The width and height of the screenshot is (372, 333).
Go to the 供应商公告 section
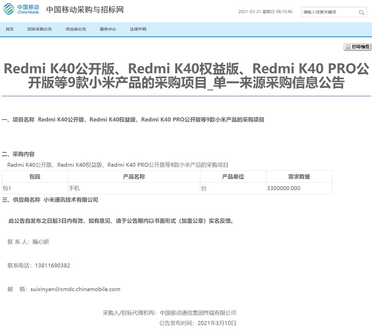click(76, 29)
